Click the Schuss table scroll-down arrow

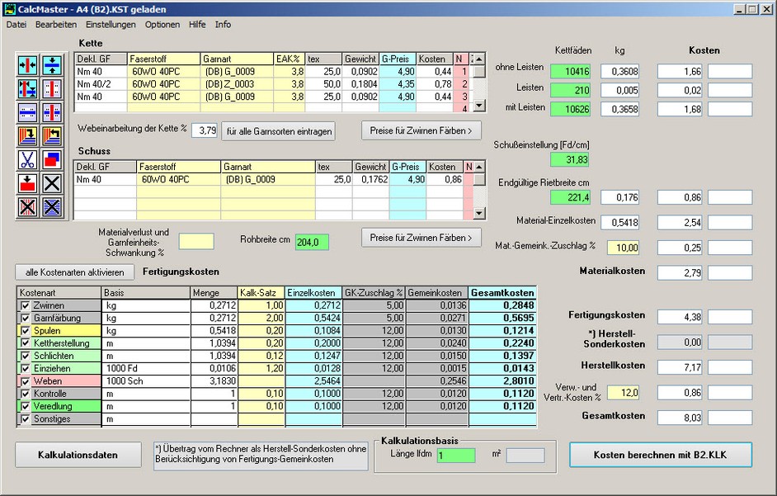(479, 214)
